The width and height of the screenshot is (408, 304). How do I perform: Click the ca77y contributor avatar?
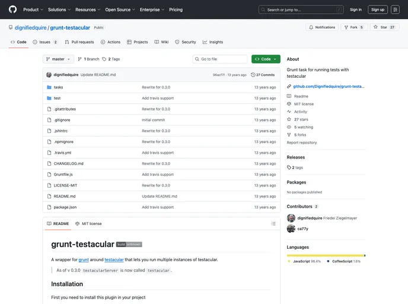tap(291, 229)
